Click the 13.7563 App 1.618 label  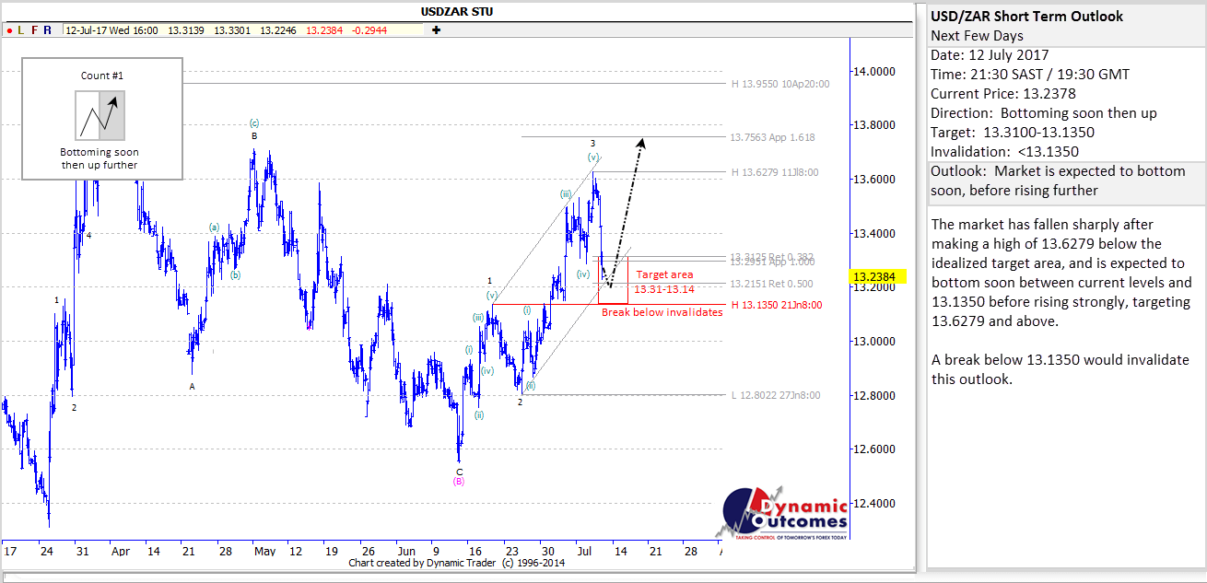(772, 137)
